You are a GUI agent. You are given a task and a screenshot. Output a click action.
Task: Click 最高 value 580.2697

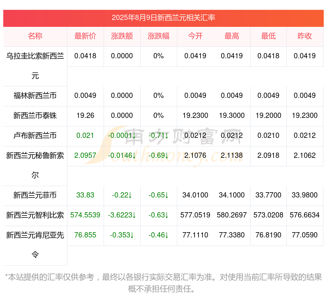pos(232,215)
